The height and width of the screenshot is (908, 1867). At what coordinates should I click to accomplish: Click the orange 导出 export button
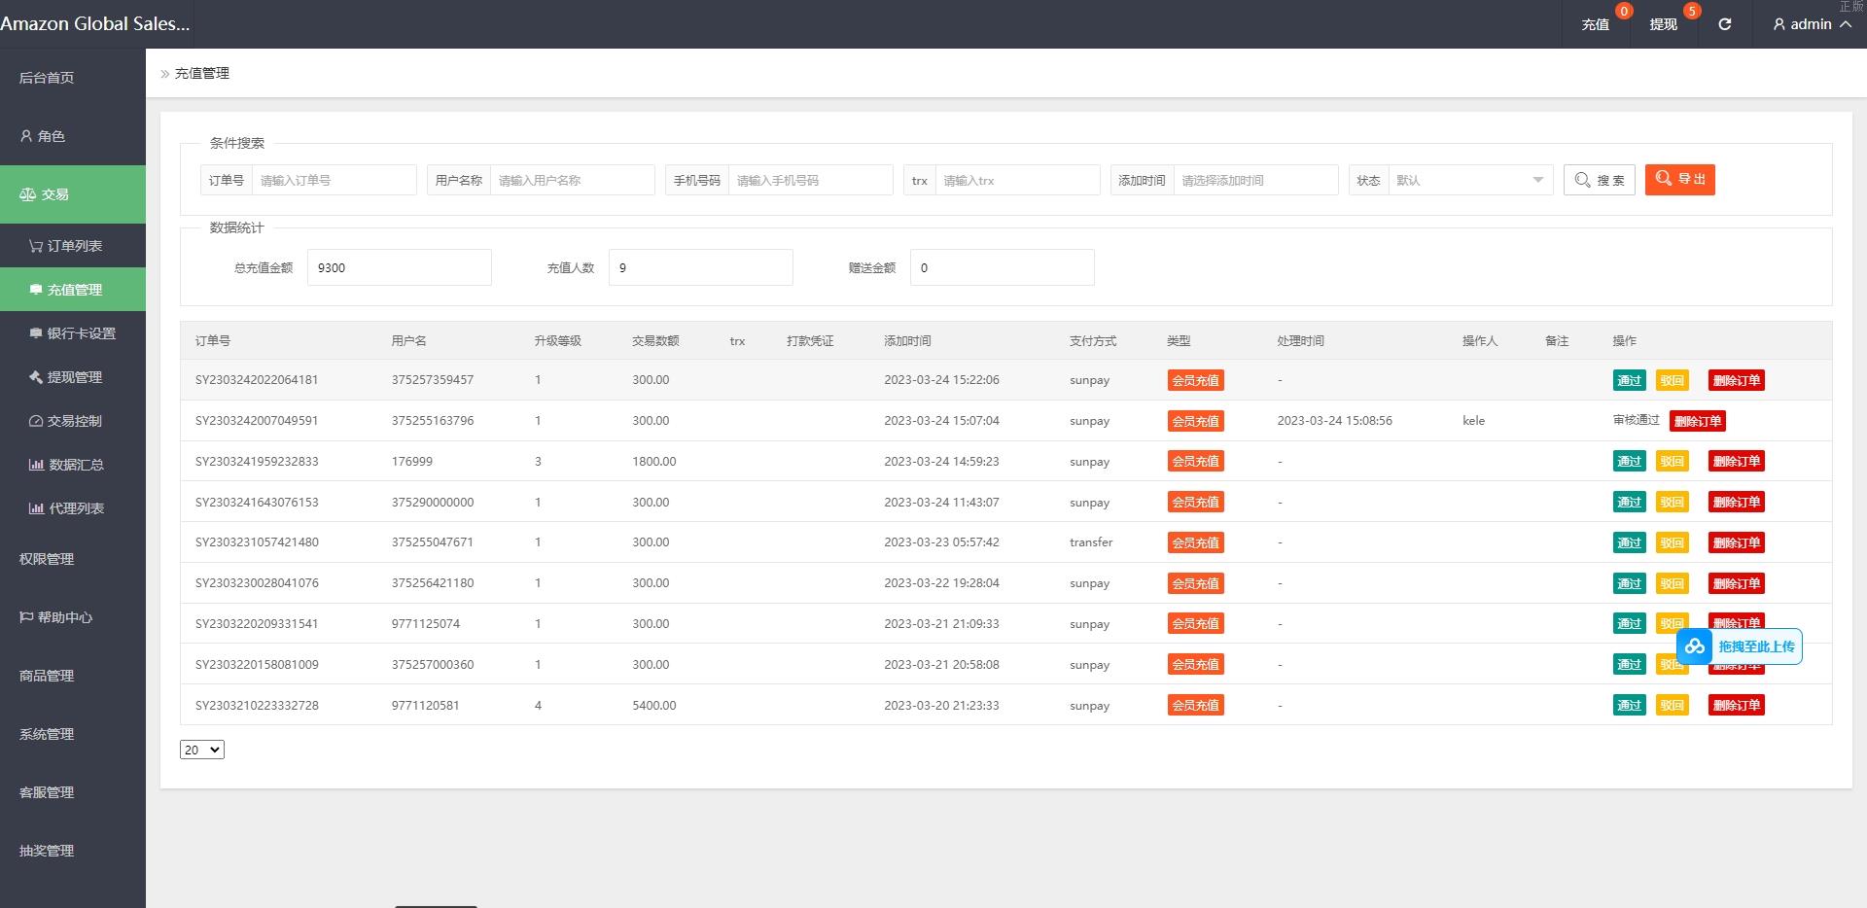1679,179
